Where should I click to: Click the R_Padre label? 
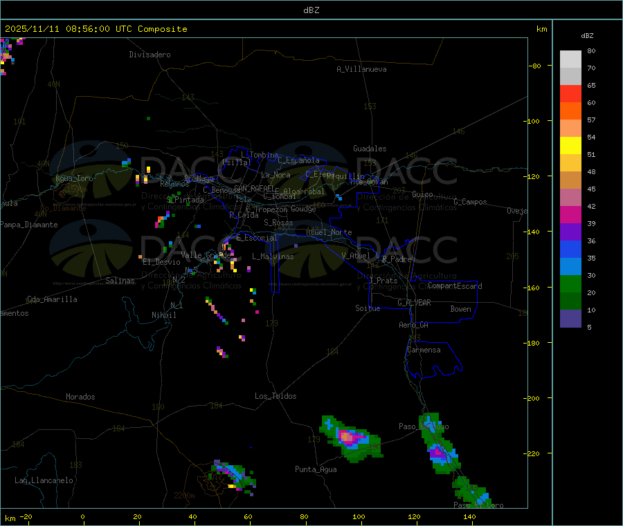[x=397, y=259]
